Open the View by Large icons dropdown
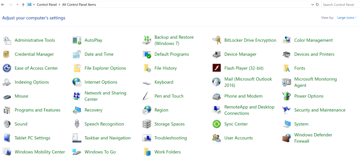 point(347,18)
